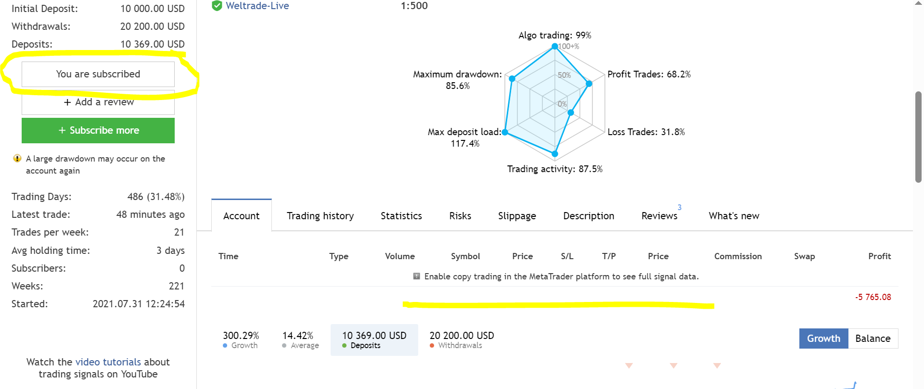
Task: Click the info icon before Enable copy trading
Action: 417,276
